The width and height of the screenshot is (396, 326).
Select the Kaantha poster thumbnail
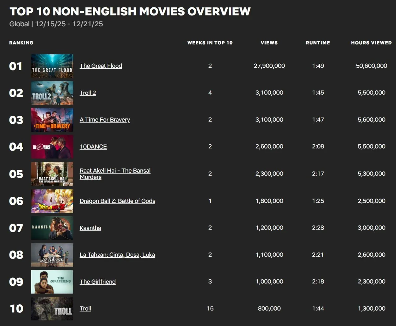tap(52, 228)
